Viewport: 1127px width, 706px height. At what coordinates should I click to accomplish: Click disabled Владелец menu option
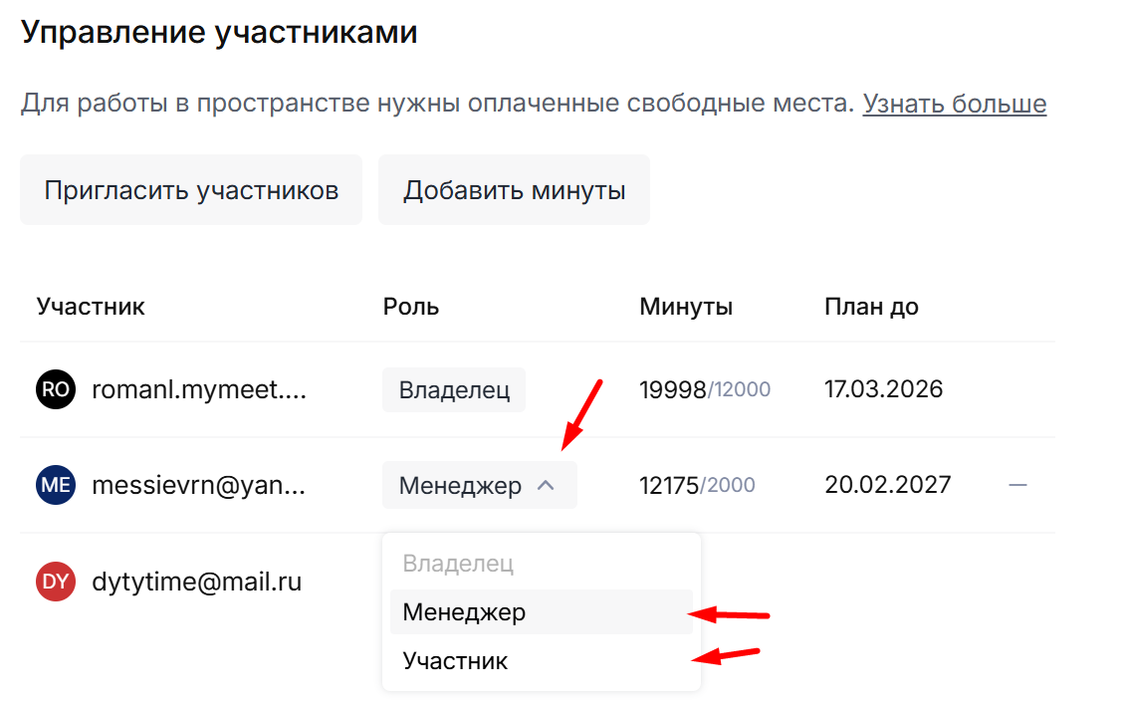coord(458,564)
